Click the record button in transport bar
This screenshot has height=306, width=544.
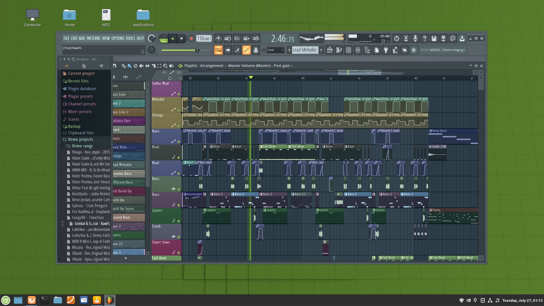tap(191, 39)
